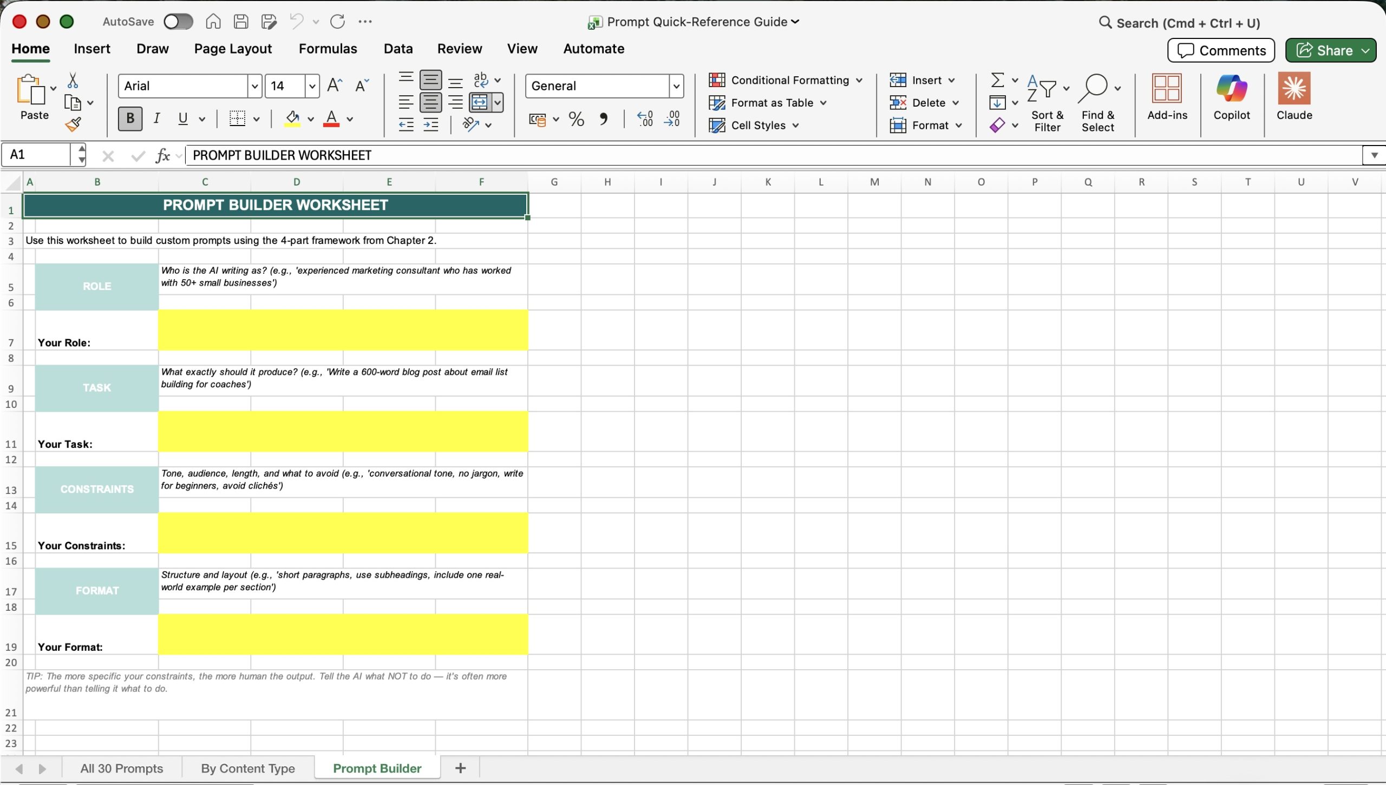Switch to the Formulas ribbon tab
This screenshot has height=785, width=1386.
pyautogui.click(x=328, y=49)
